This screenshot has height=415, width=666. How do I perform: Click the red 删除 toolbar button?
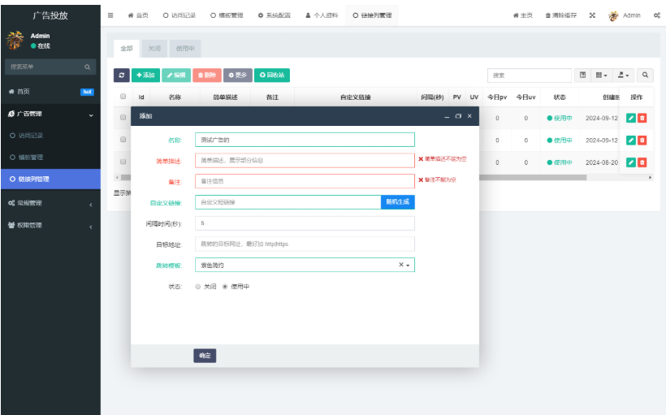[207, 76]
